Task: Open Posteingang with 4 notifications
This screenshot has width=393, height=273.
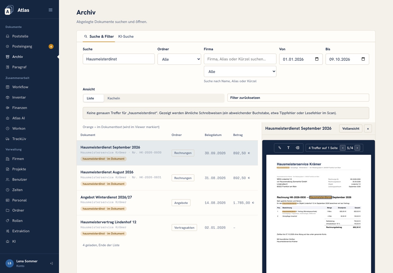Action: tap(29, 46)
